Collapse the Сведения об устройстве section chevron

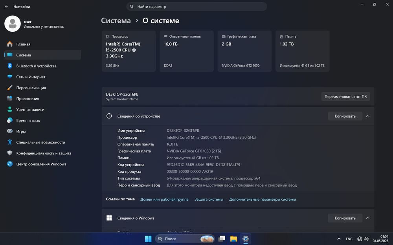(x=368, y=116)
